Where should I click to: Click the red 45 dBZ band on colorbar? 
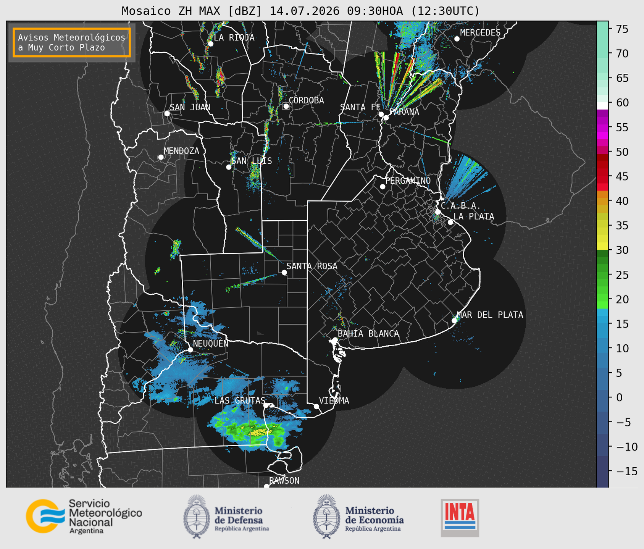point(602,177)
